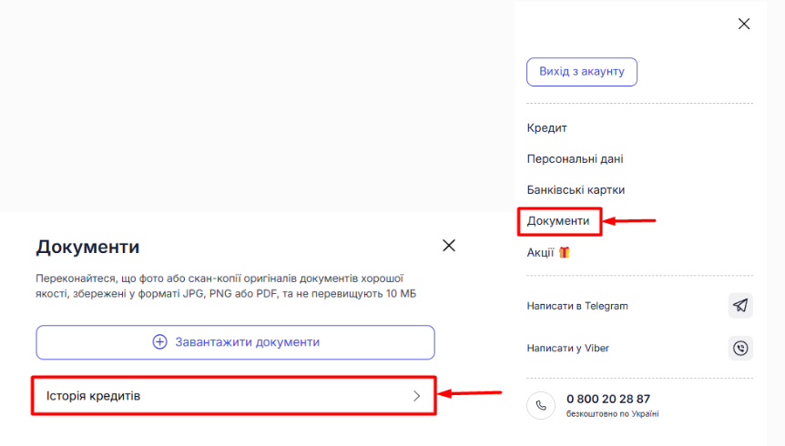Tap the Telegram paper plane icon
Screen dimensions: 785x446
[740, 306]
